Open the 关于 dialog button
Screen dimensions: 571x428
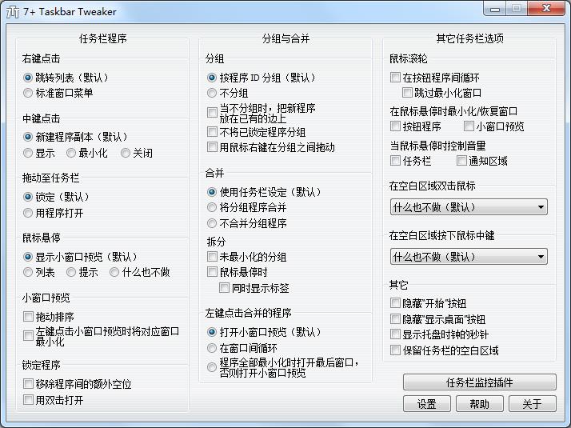point(532,404)
